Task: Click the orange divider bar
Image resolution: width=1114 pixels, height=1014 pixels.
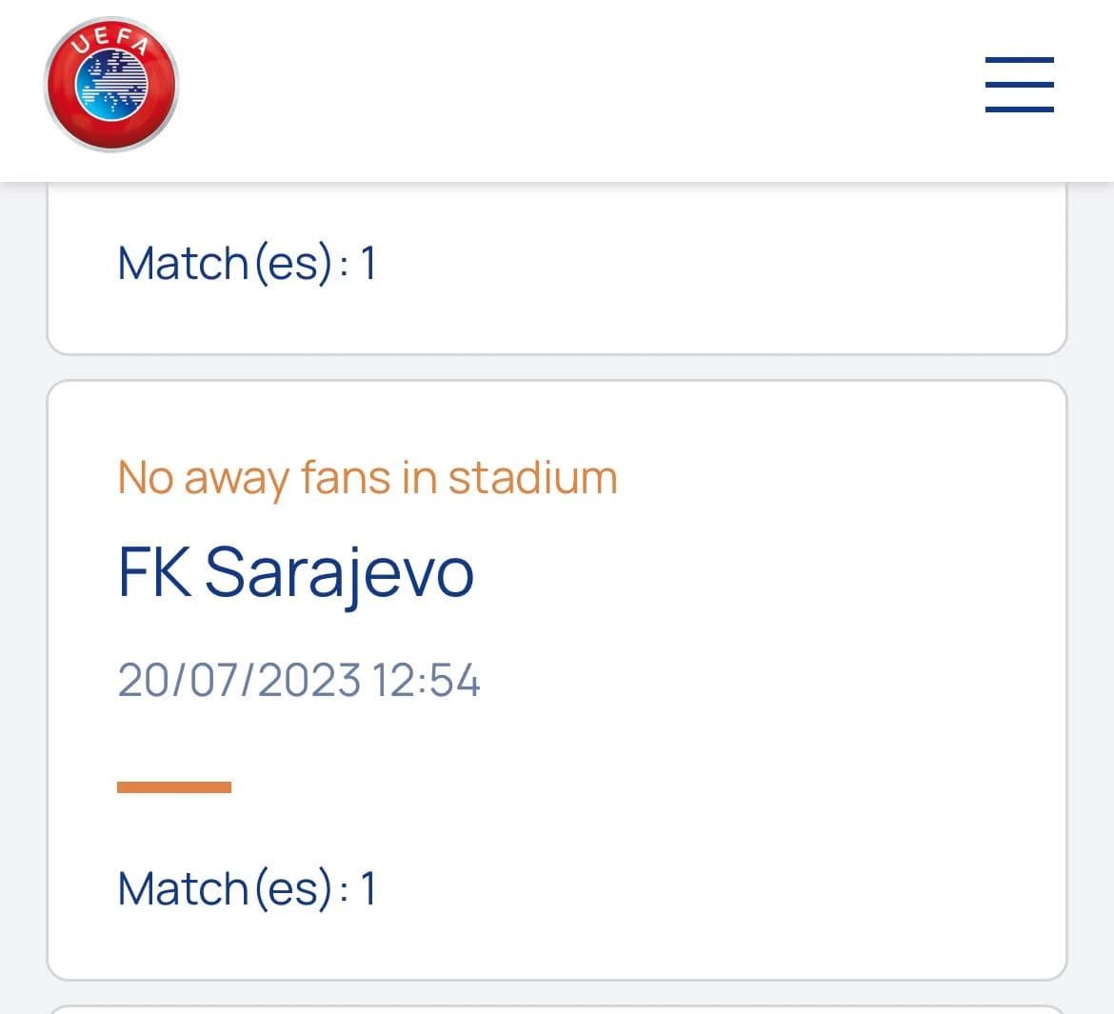Action: click(174, 786)
